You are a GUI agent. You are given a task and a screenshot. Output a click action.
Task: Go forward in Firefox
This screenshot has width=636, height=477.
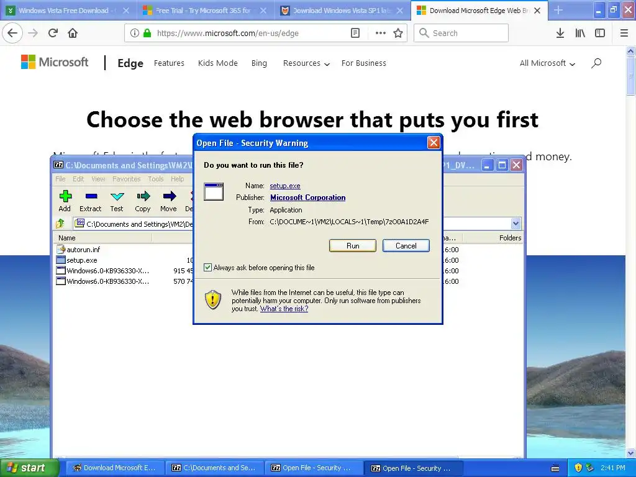pos(33,33)
